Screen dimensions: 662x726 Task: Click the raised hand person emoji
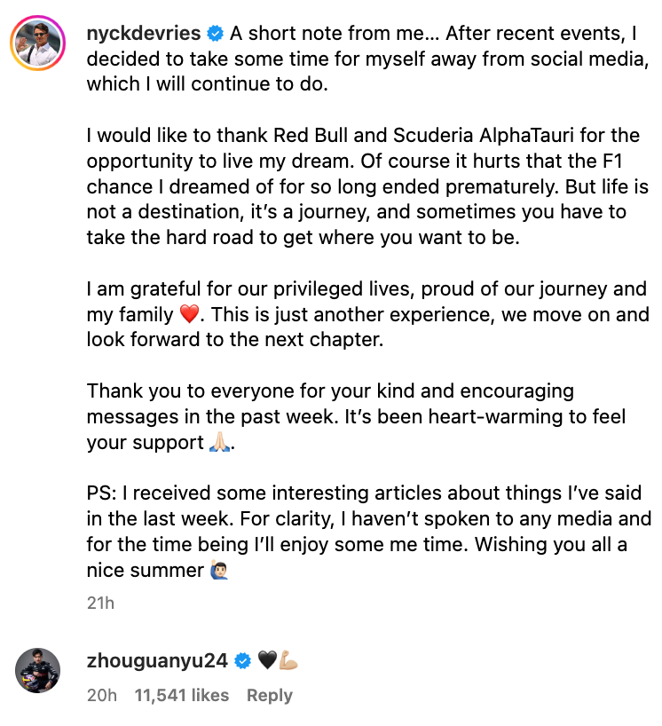pyautogui.click(x=219, y=570)
